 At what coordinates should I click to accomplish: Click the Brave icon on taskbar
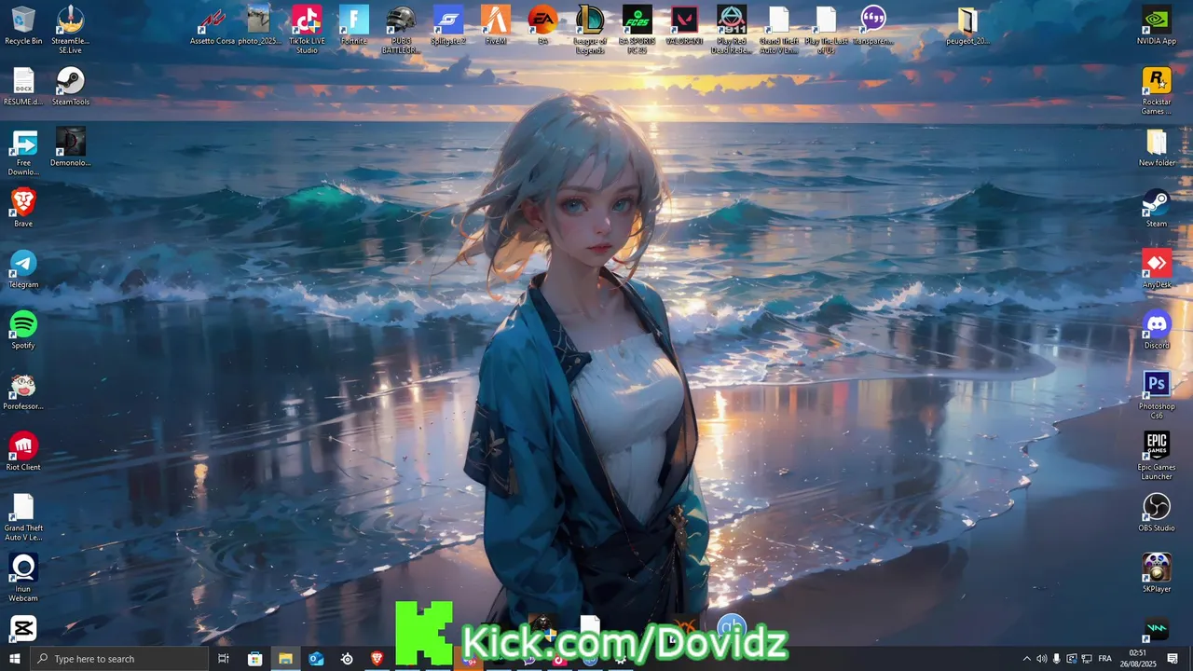tap(377, 659)
